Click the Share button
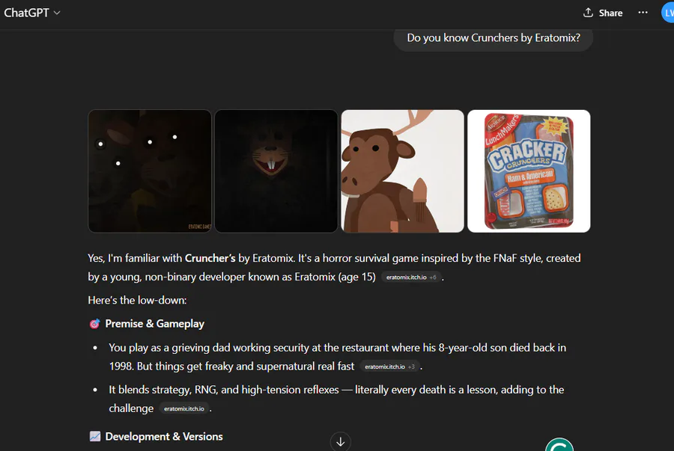Viewport: 674px width, 451px height. (603, 13)
